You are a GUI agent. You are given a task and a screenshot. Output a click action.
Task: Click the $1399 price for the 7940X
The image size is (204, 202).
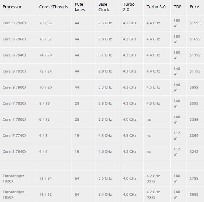[x=195, y=55]
